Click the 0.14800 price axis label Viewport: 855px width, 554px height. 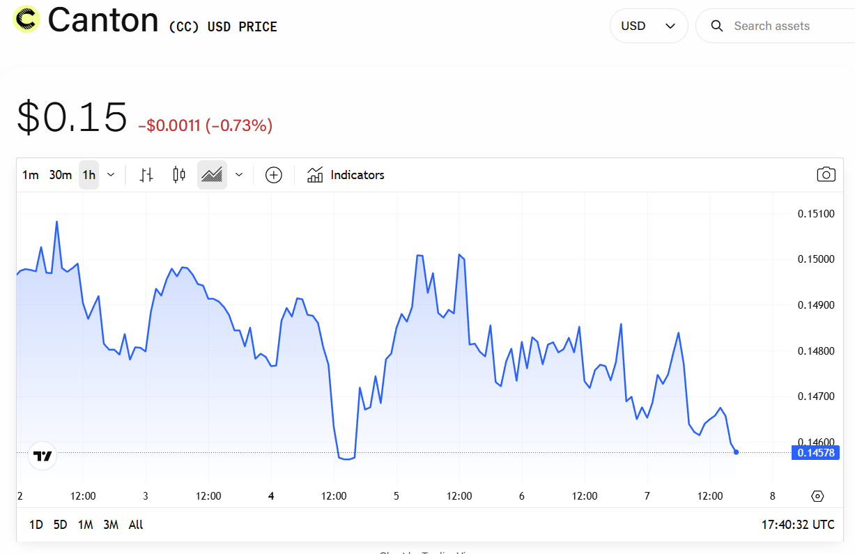(816, 351)
